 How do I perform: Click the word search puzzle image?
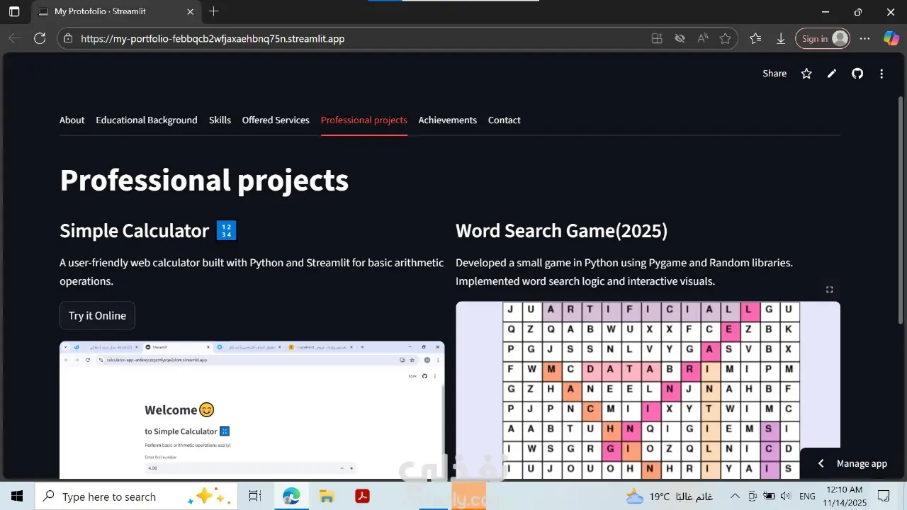click(x=648, y=390)
